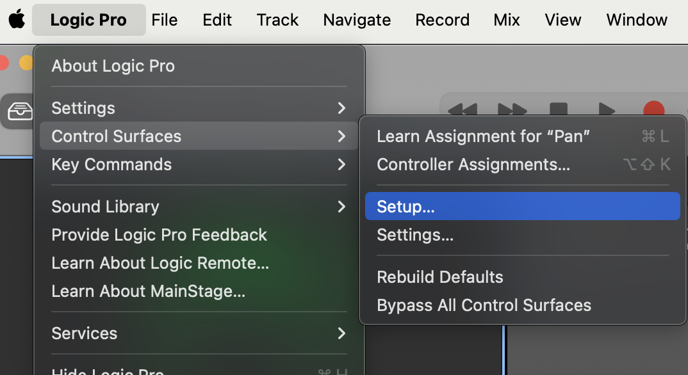This screenshot has height=375, width=688.
Task: Expand the Key Commands submenu
Action: pos(199,164)
